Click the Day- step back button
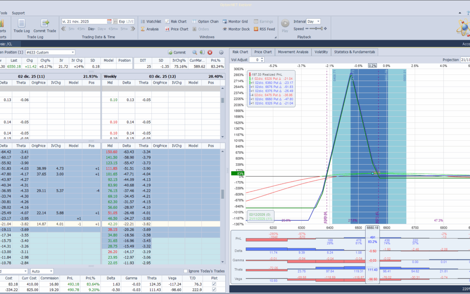Screen dimensions: 470x294 point(91,29)
